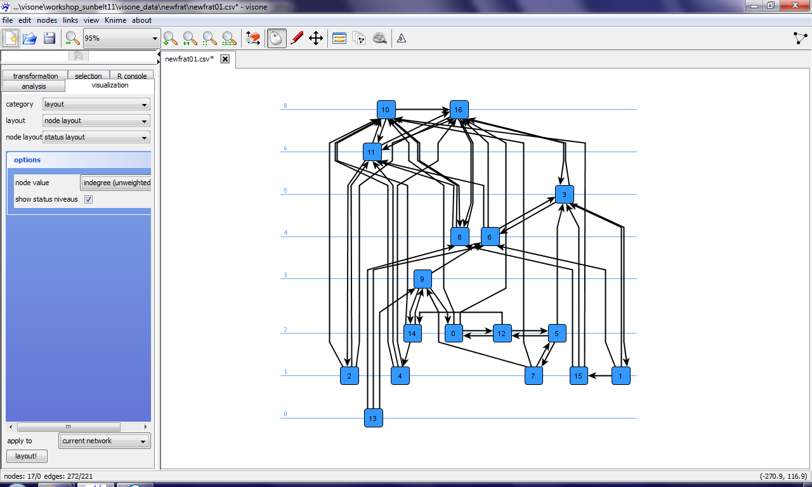Zoom in with plus magnifier

click(171, 39)
